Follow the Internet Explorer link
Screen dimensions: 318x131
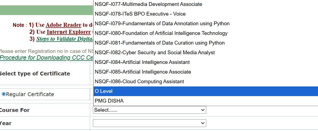click(x=69, y=32)
